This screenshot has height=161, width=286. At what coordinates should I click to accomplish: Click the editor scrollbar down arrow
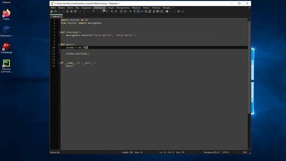(x=249, y=148)
